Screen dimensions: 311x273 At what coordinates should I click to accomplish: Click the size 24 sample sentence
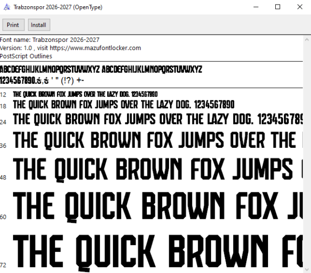[x=158, y=119]
